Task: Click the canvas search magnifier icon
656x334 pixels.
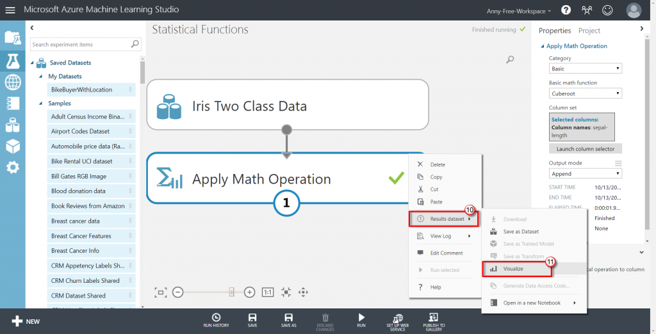Action: [510, 60]
